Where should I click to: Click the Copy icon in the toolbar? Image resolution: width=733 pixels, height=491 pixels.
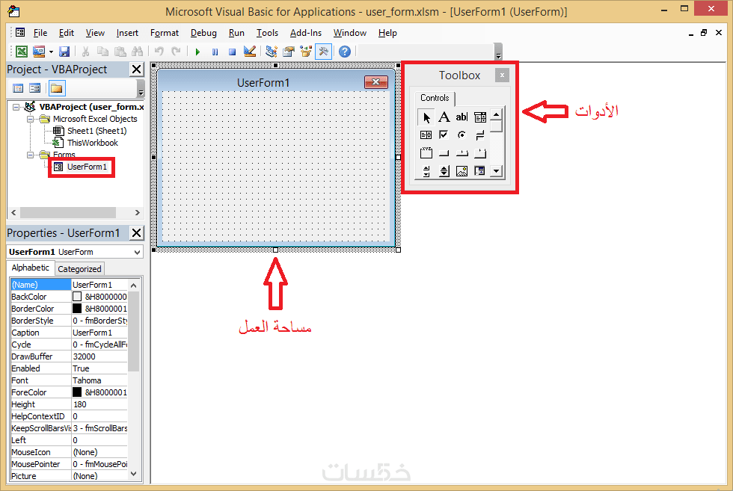point(103,52)
